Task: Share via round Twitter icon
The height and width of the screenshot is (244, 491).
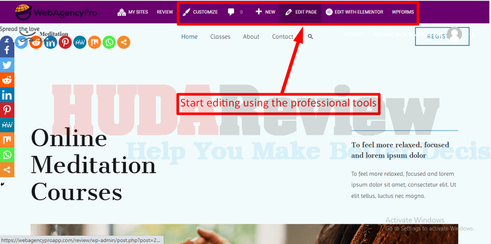Action: [x=21, y=42]
